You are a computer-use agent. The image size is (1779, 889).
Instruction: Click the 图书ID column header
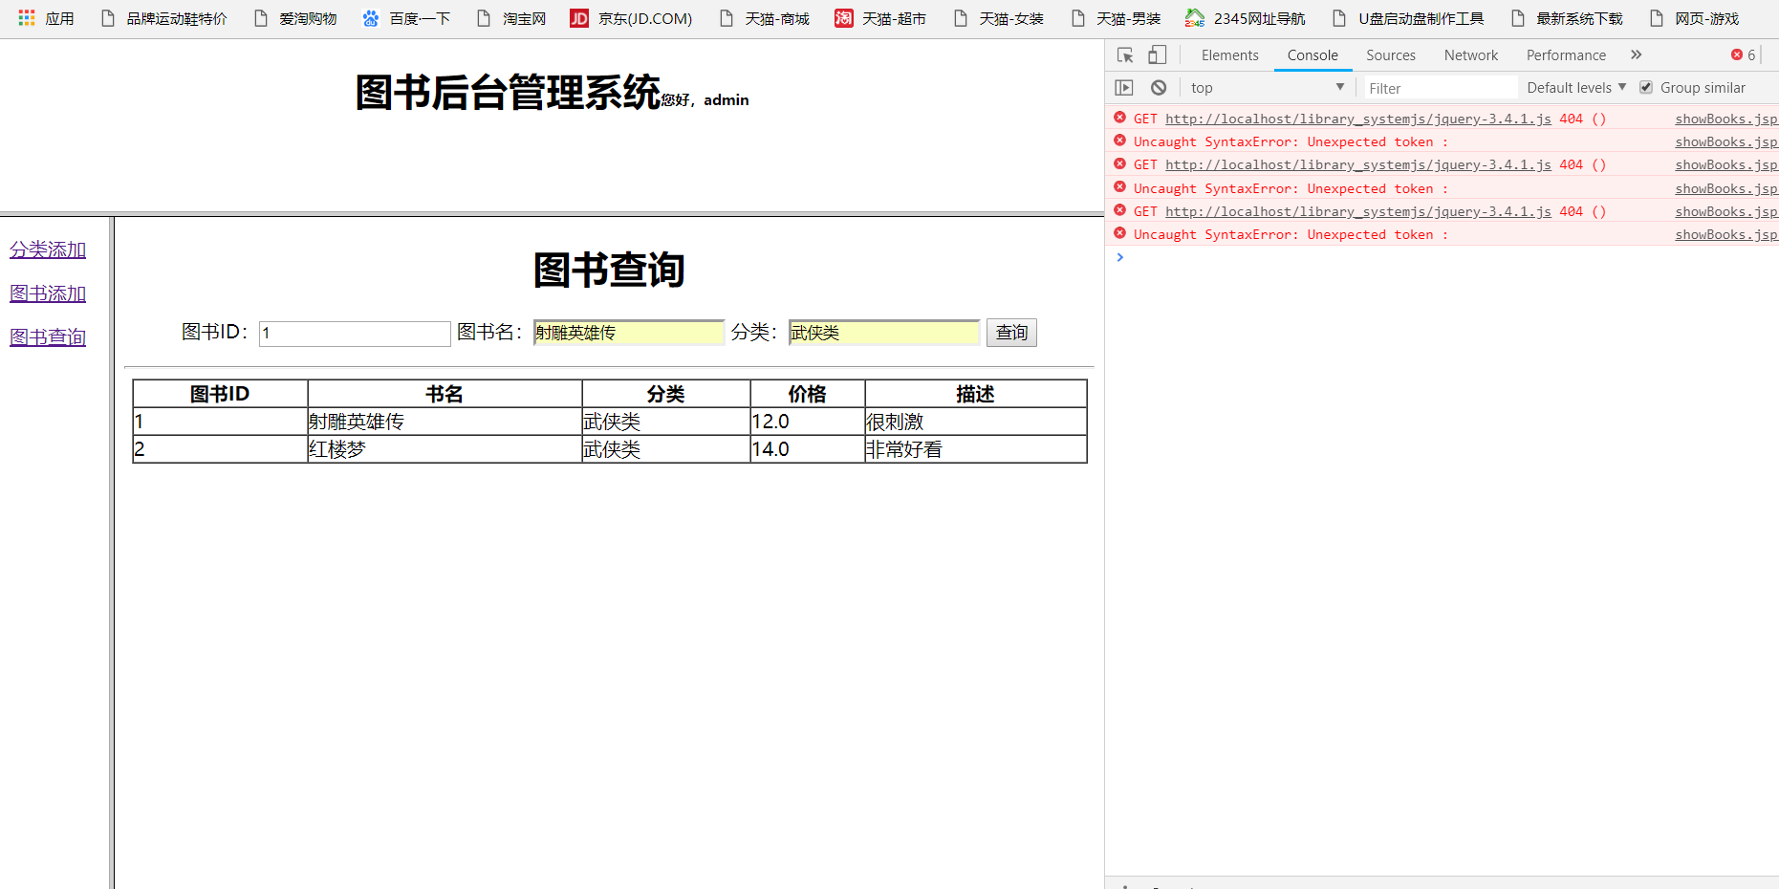pyautogui.click(x=220, y=394)
